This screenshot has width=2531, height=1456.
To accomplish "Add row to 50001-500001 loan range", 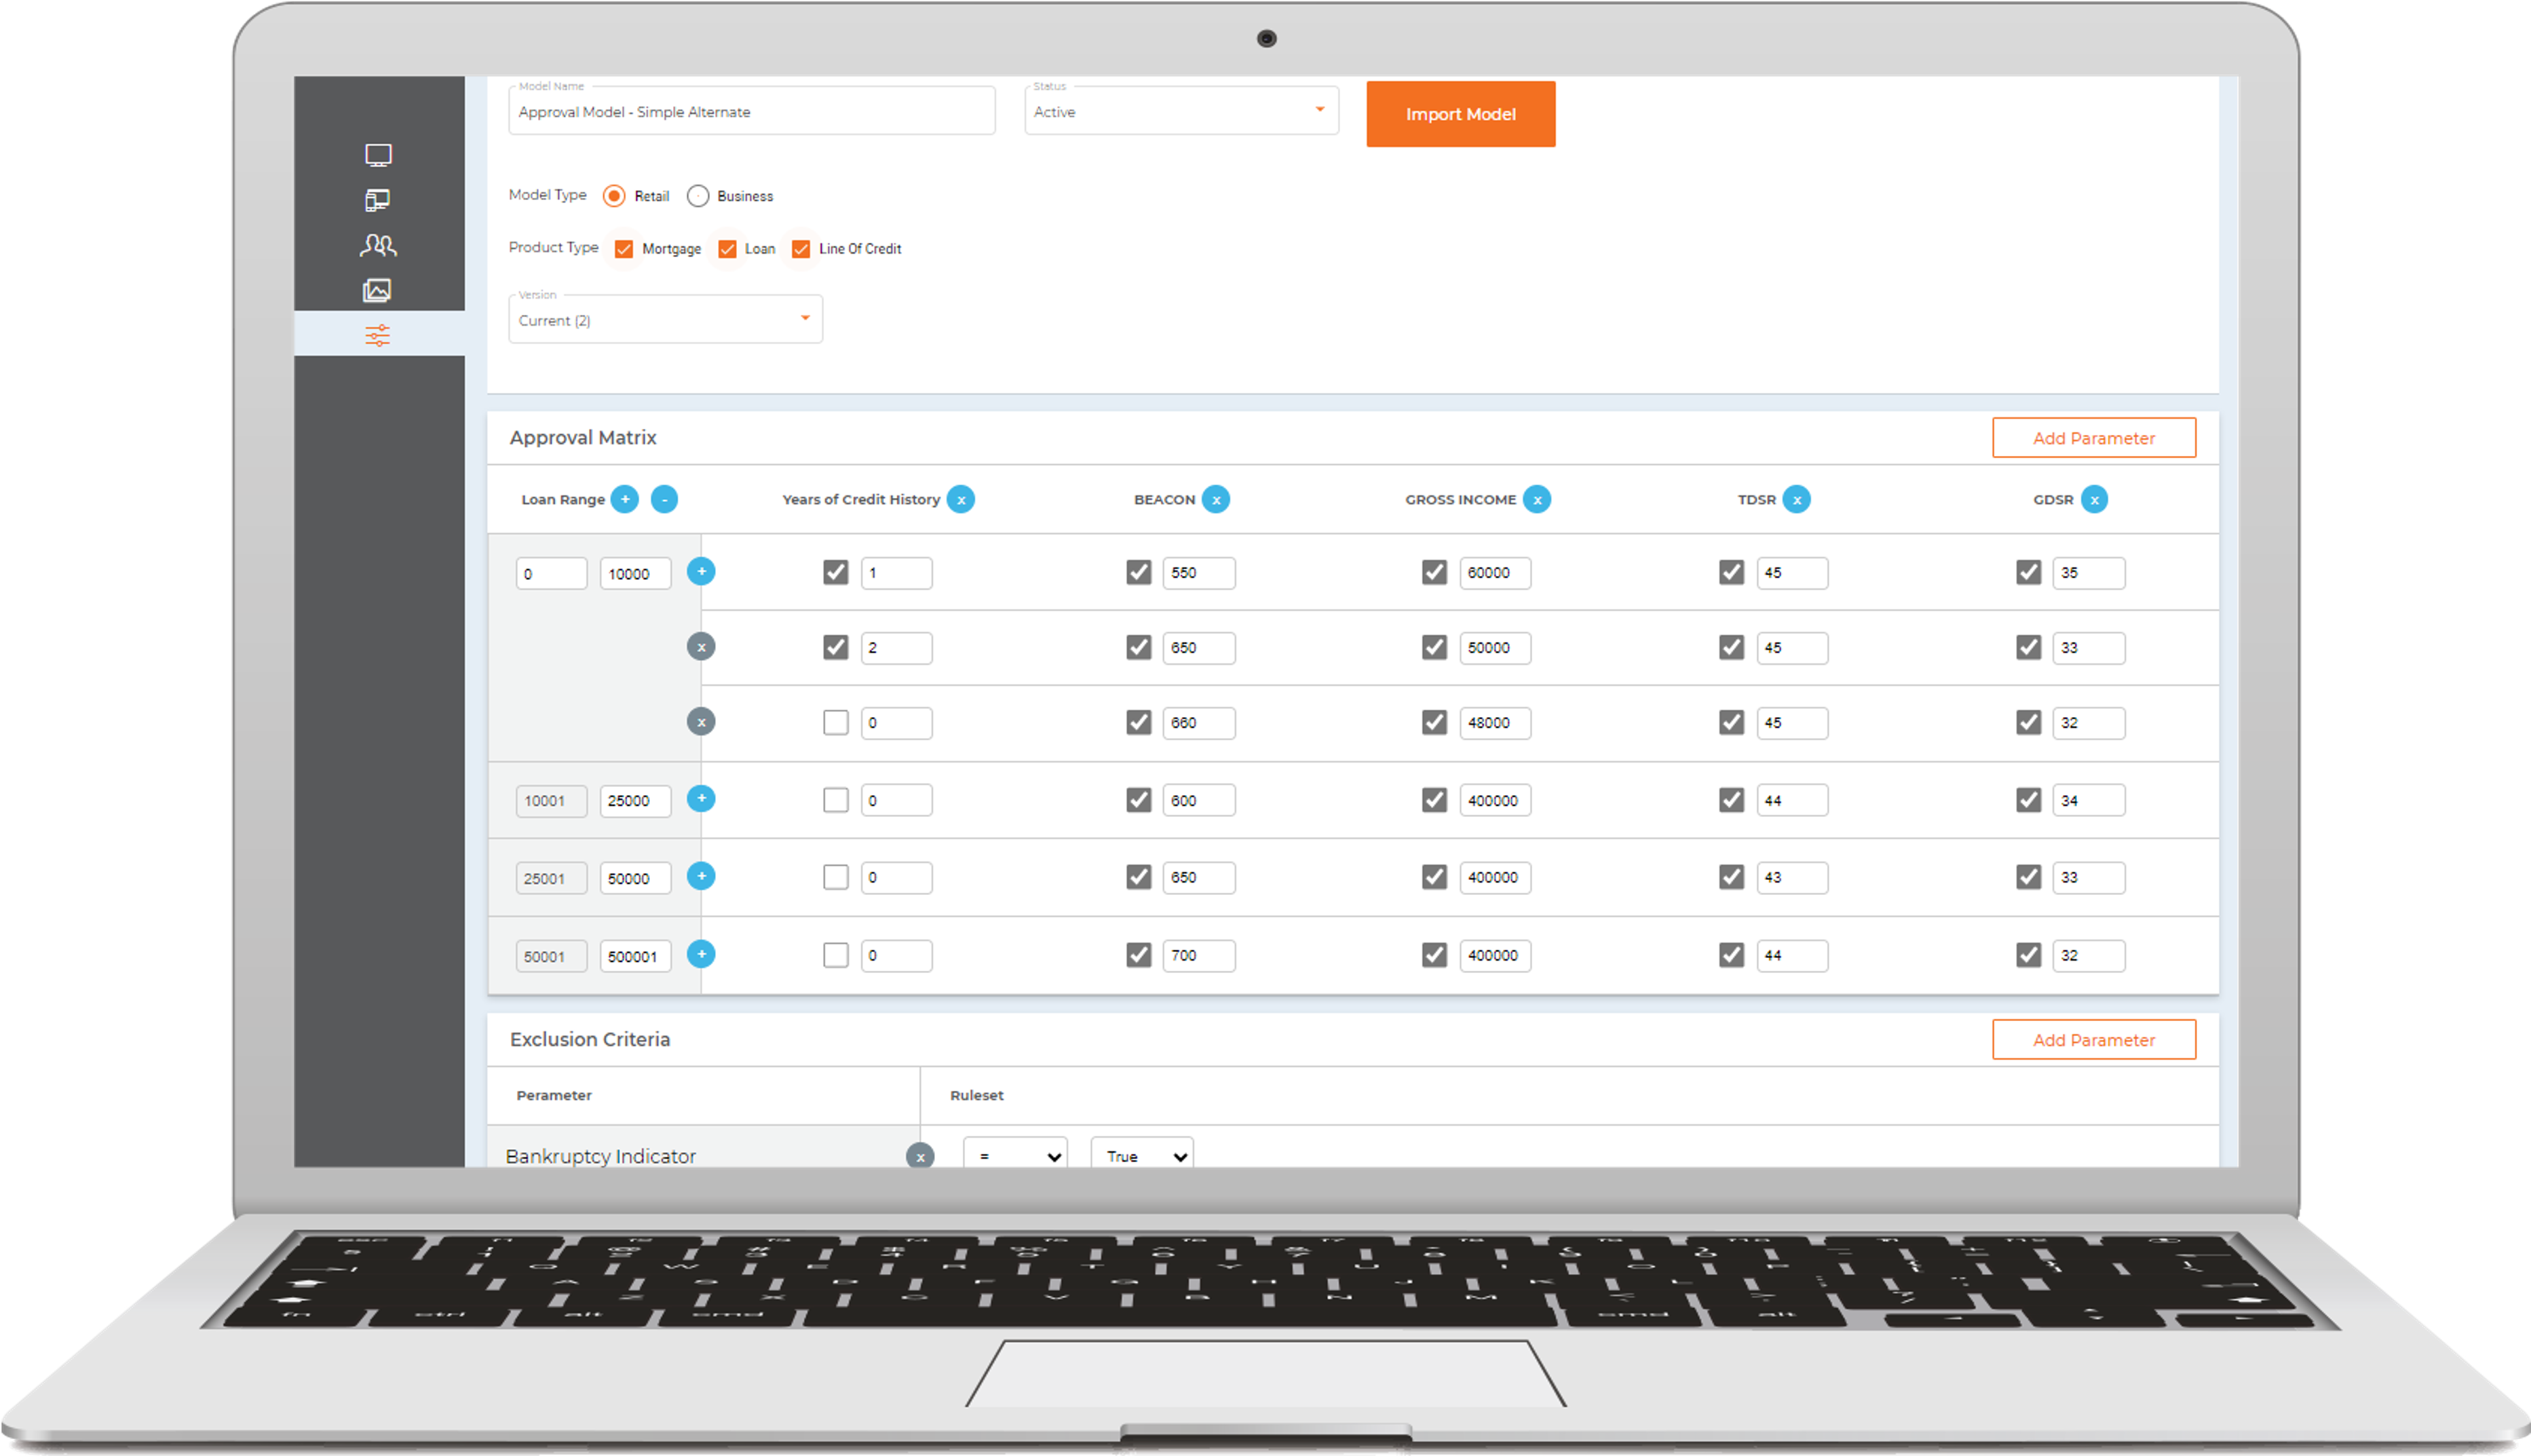I will [x=701, y=954].
